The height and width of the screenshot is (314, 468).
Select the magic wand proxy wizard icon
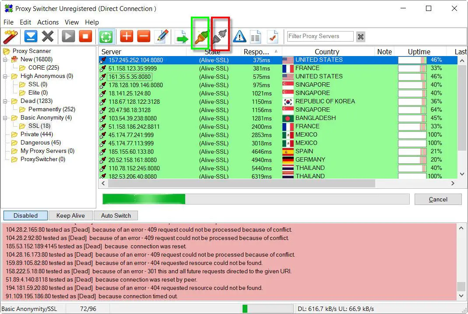[x=11, y=36]
